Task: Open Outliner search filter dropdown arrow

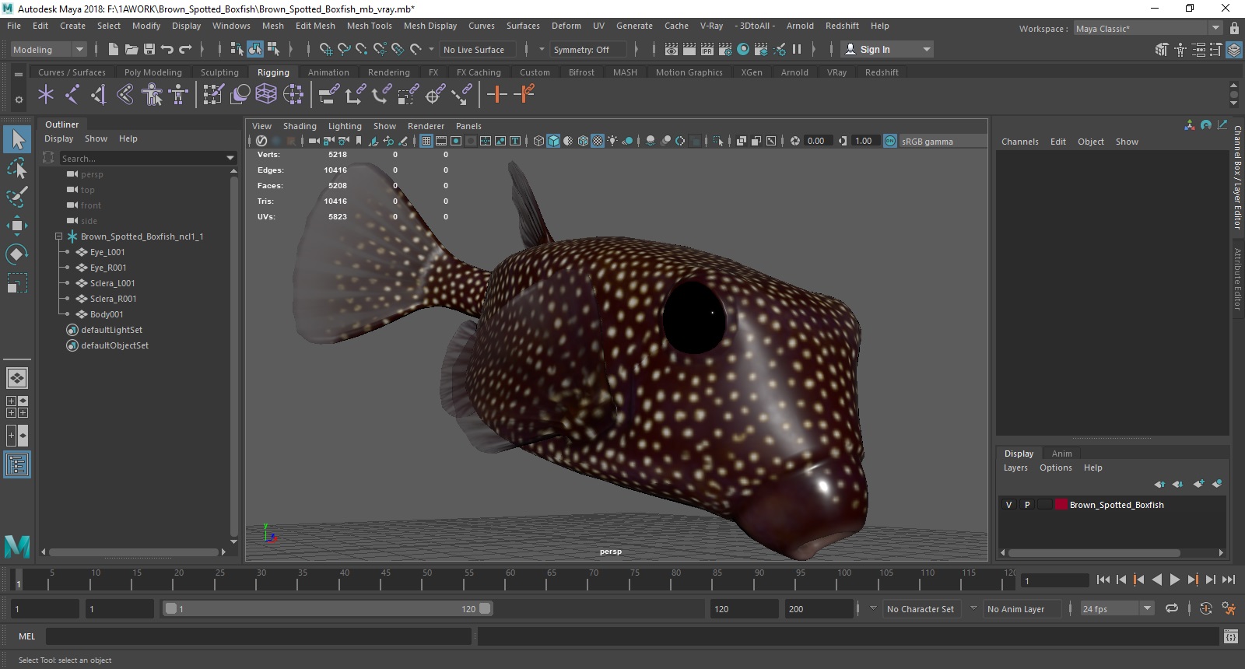Action: pyautogui.click(x=230, y=158)
